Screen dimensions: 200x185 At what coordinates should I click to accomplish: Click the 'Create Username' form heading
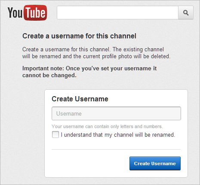coord(80,99)
